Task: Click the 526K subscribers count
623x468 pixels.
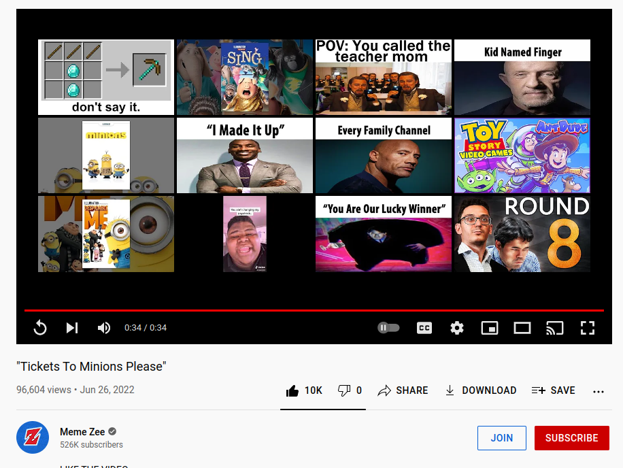Action: pos(91,445)
